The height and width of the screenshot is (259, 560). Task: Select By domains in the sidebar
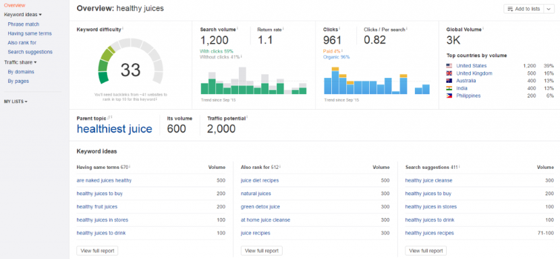click(x=21, y=71)
